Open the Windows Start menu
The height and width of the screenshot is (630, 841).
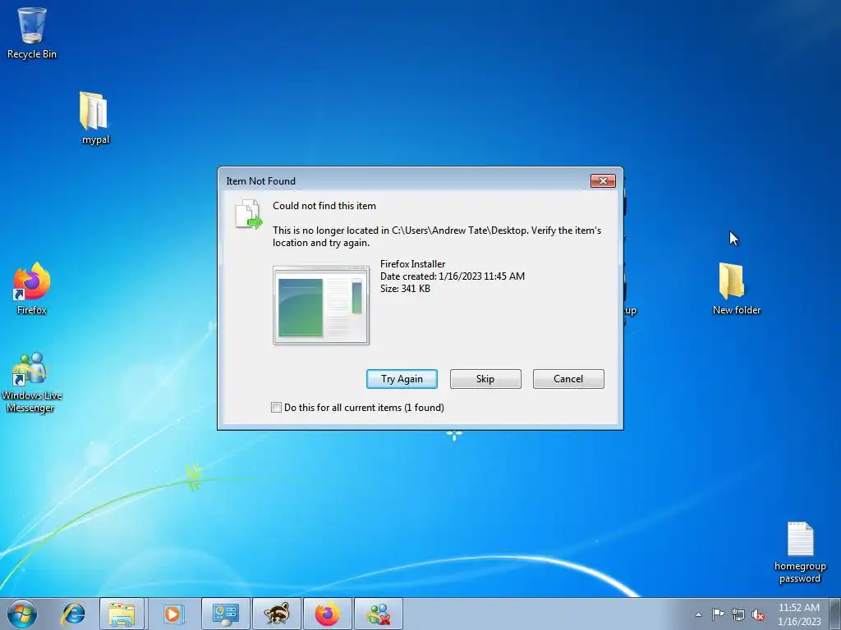[22, 614]
